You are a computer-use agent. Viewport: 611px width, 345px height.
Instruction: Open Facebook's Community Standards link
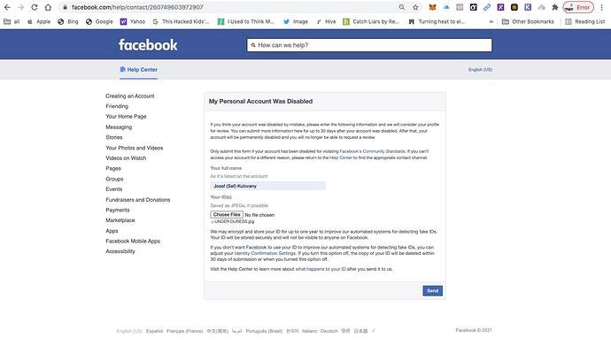click(x=372, y=151)
